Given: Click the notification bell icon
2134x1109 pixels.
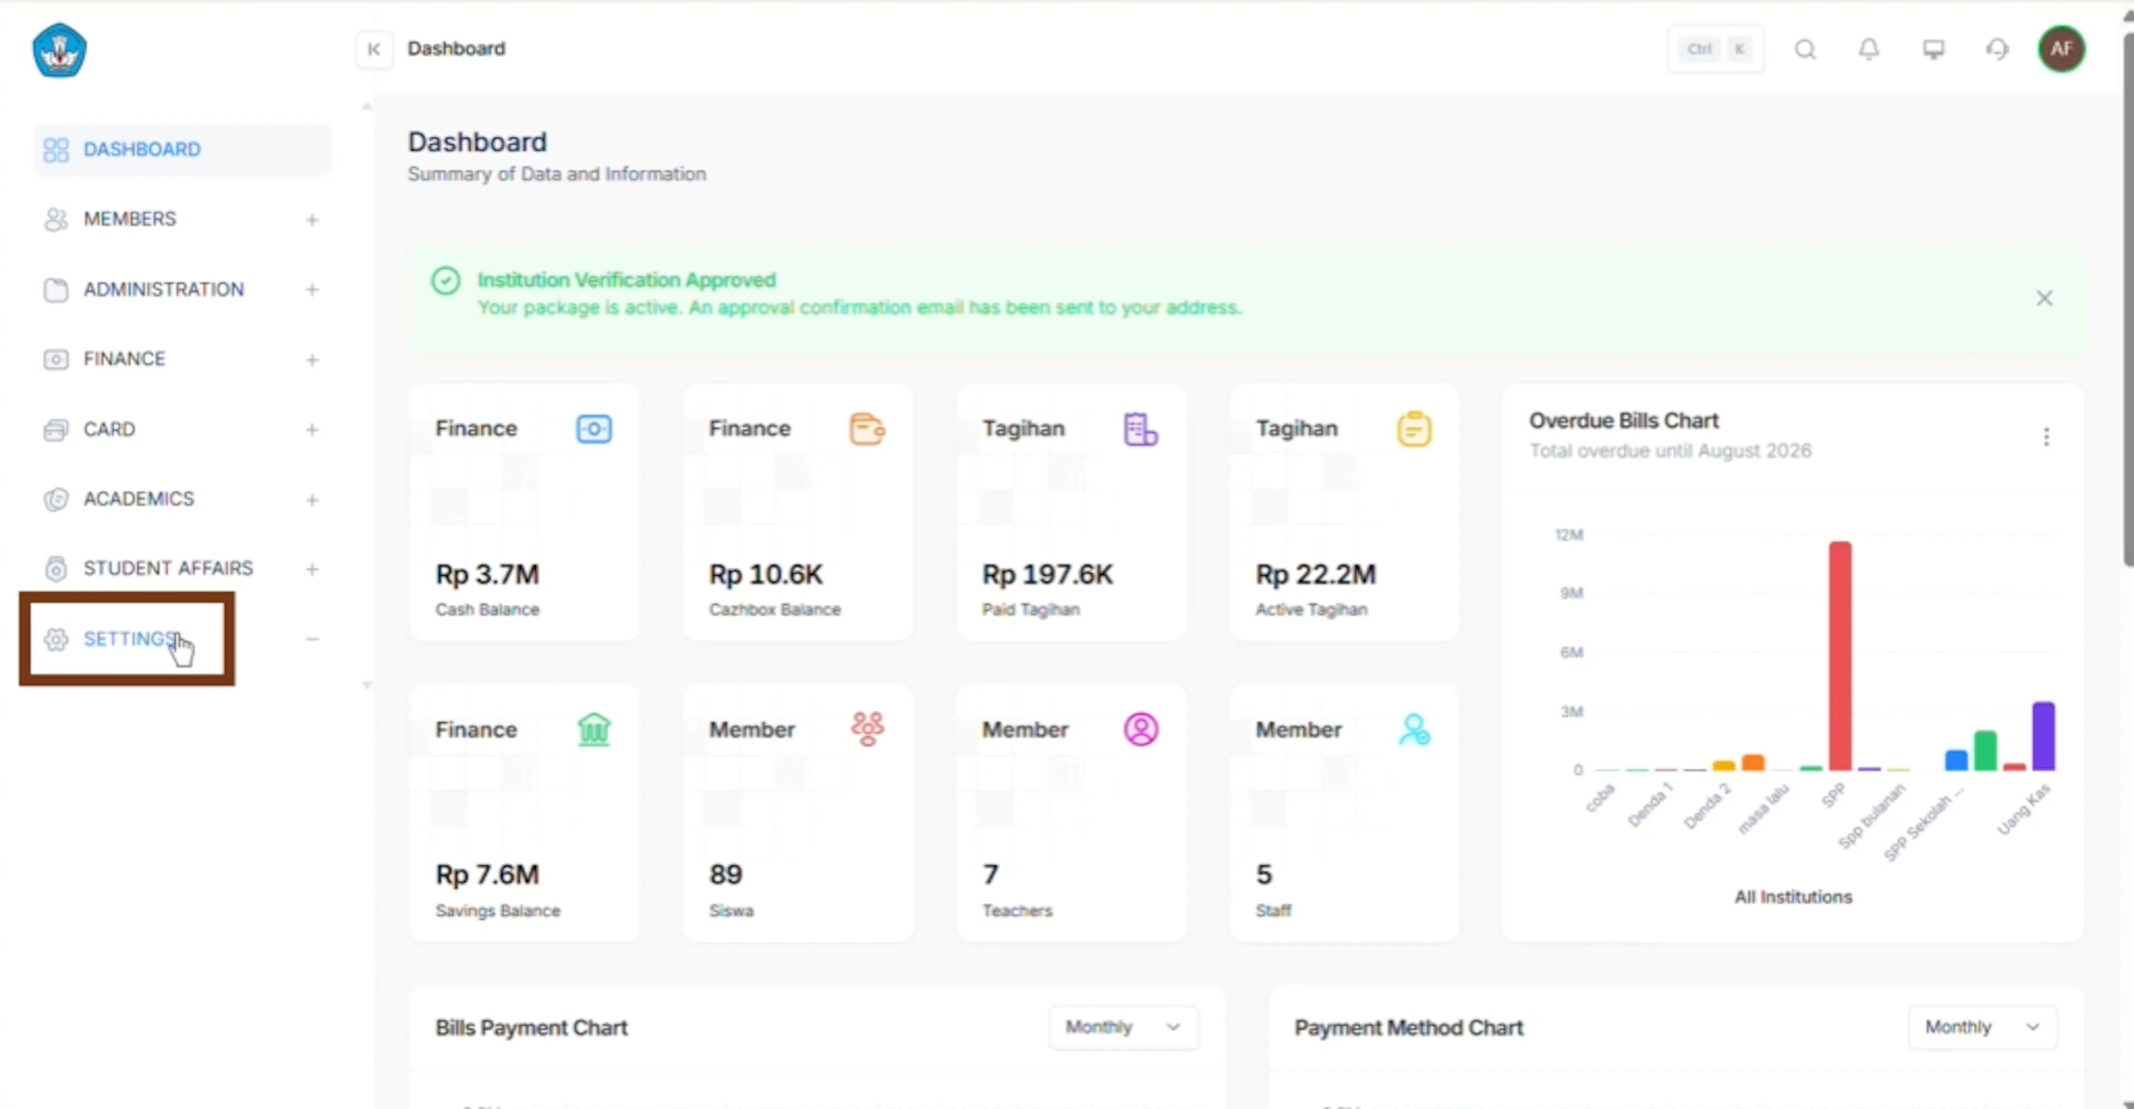Looking at the screenshot, I should (1869, 49).
